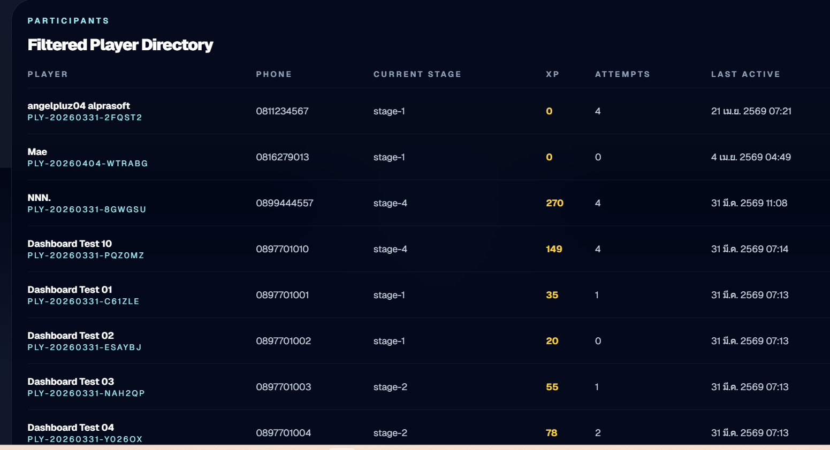The width and height of the screenshot is (830, 450).
Task: Click stage-4 in the NNN. row
Action: coord(390,203)
